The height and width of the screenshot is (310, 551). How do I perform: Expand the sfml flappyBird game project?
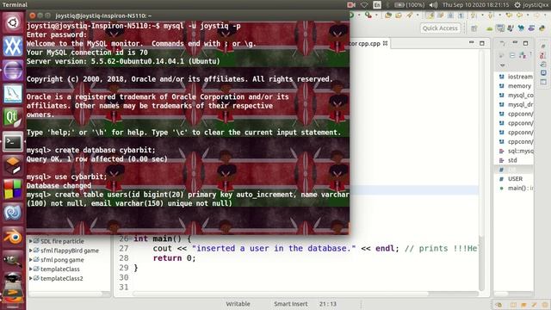pyautogui.click(x=31, y=251)
